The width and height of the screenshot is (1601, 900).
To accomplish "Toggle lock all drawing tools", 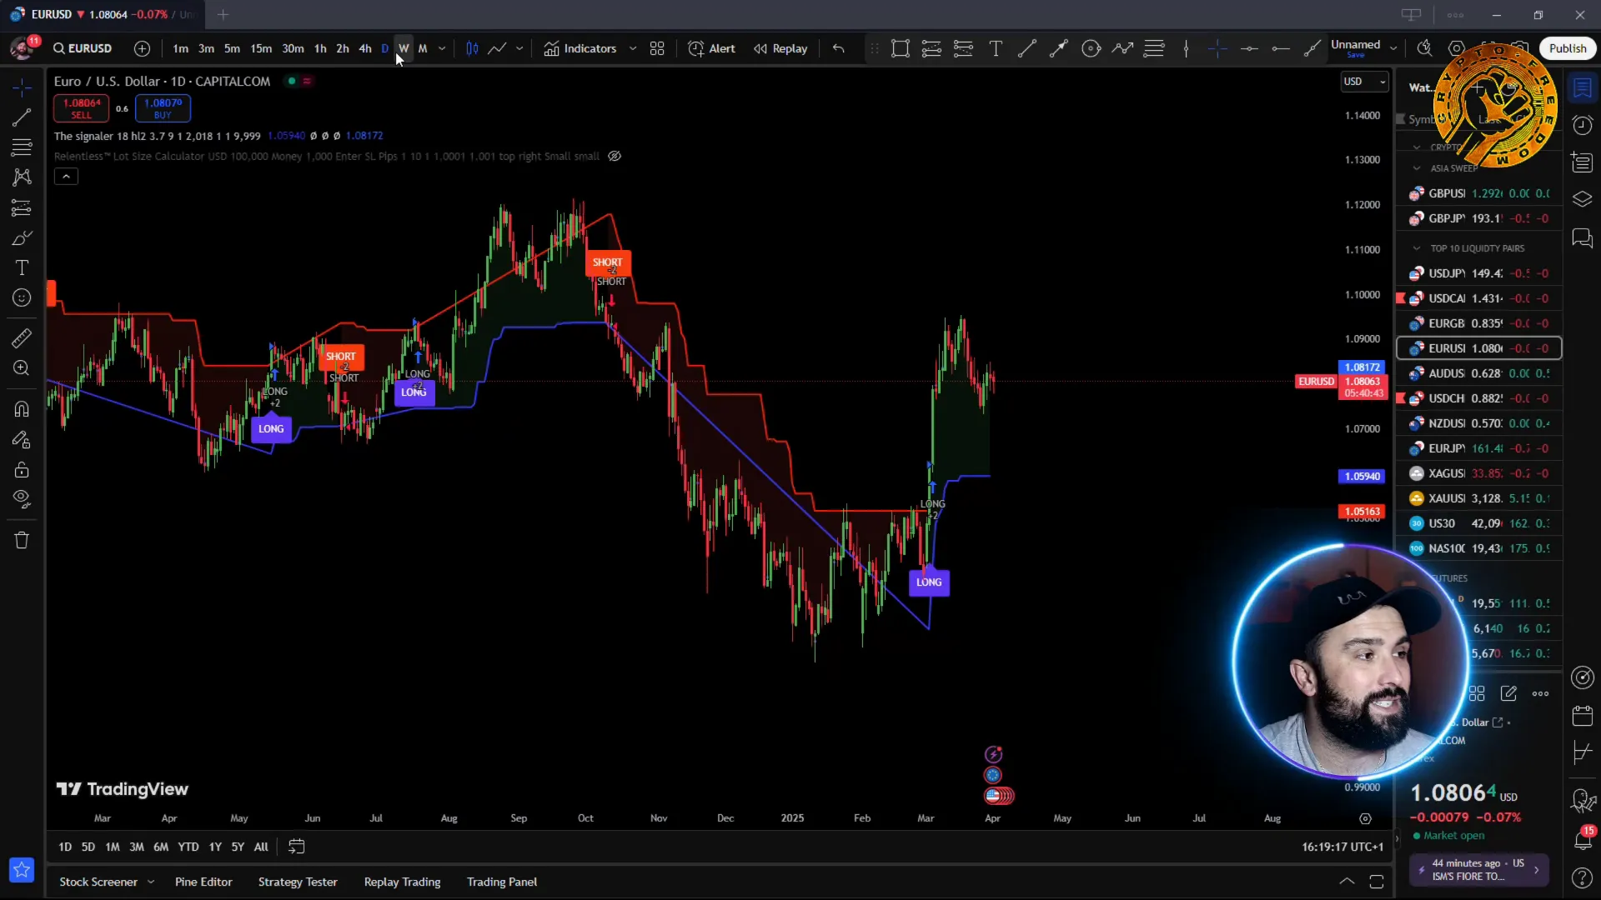I will click(x=22, y=469).
